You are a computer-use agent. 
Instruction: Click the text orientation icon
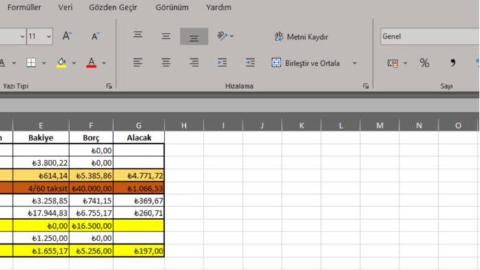coord(222,36)
